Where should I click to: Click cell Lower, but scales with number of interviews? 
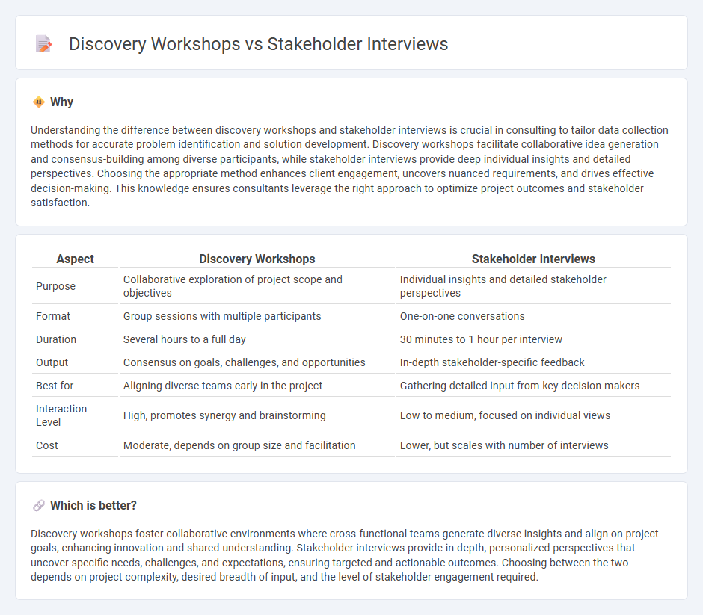click(x=533, y=445)
